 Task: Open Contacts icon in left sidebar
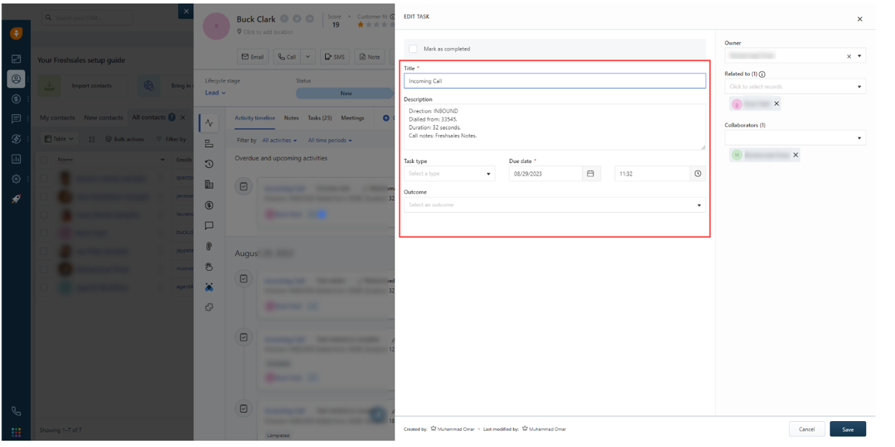point(16,78)
